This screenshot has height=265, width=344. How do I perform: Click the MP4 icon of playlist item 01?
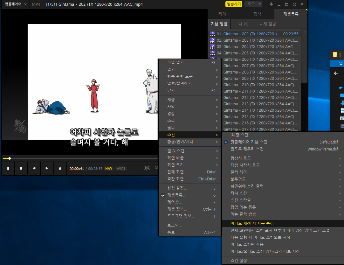tap(213, 34)
